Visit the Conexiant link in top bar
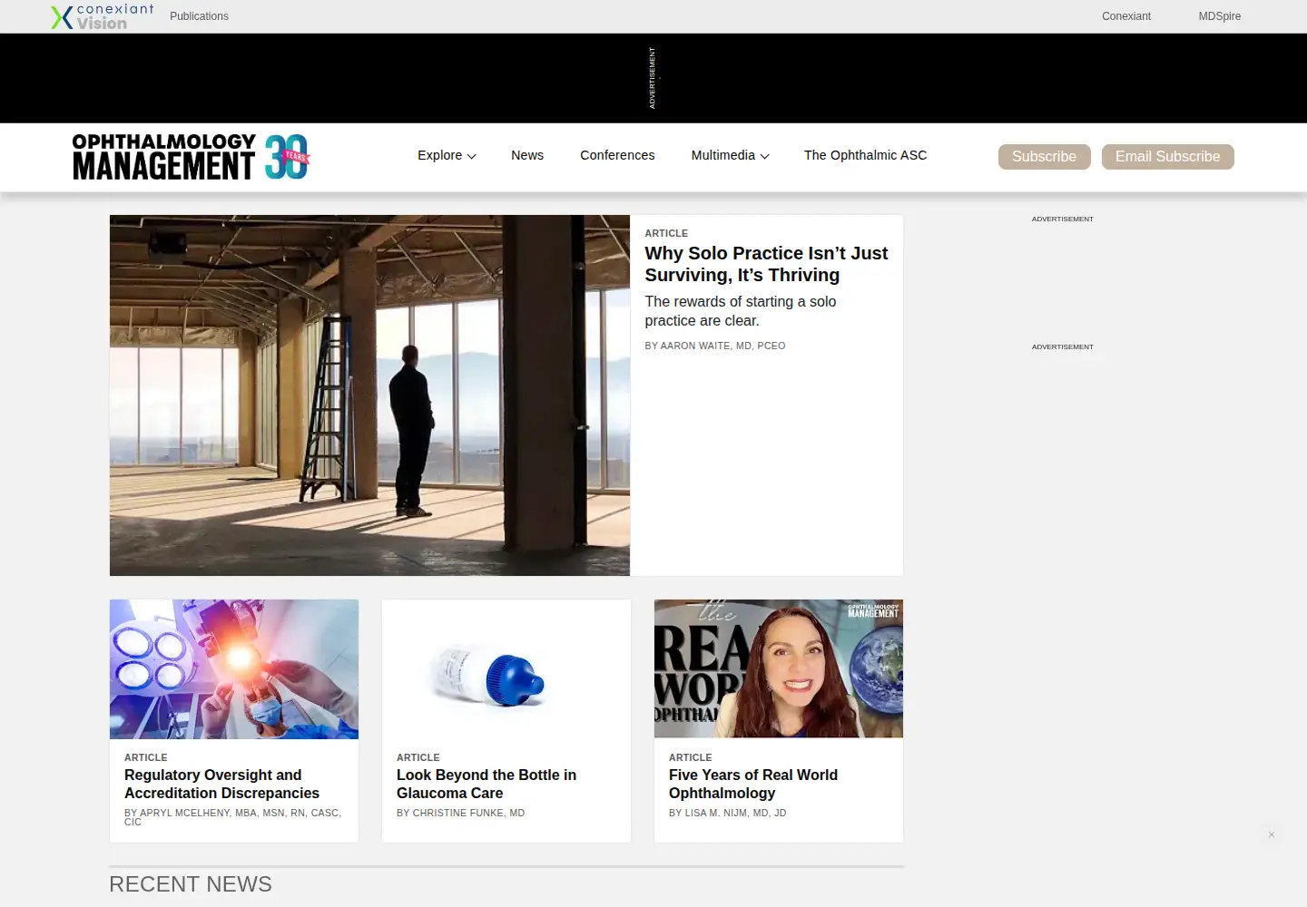 pos(1126,16)
